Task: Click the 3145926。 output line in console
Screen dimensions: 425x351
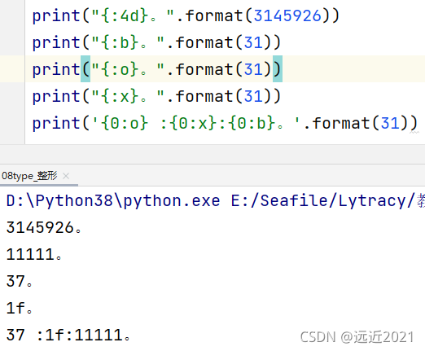Action: (x=44, y=227)
